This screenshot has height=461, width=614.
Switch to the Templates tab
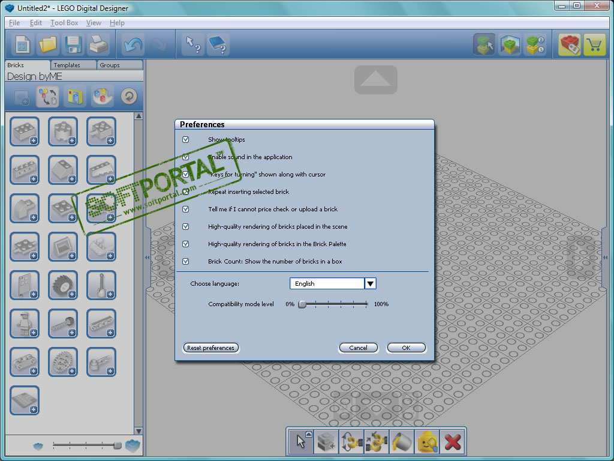[73, 65]
